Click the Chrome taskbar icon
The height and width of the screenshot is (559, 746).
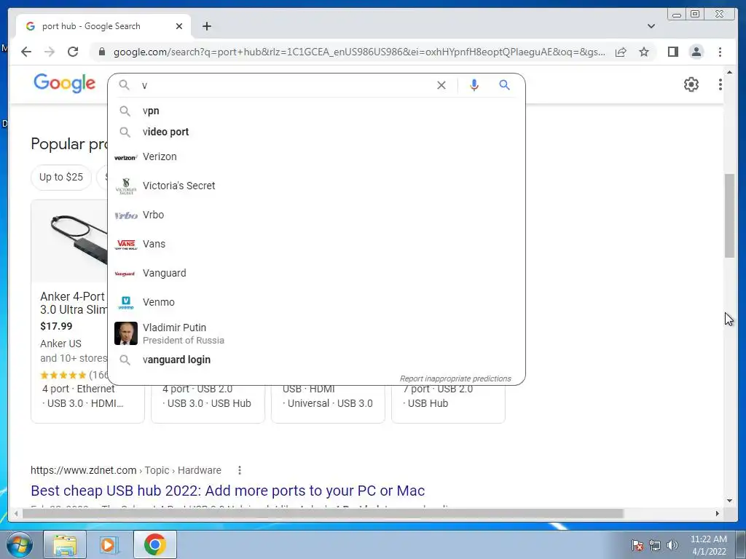(155, 544)
